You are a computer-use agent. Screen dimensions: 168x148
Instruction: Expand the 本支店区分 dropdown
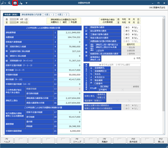(x=139, y=77)
